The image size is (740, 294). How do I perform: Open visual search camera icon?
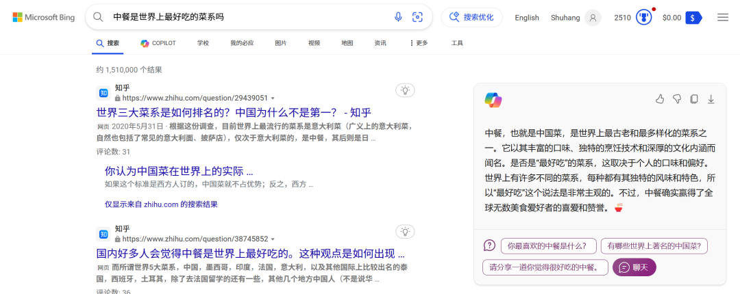coord(417,17)
